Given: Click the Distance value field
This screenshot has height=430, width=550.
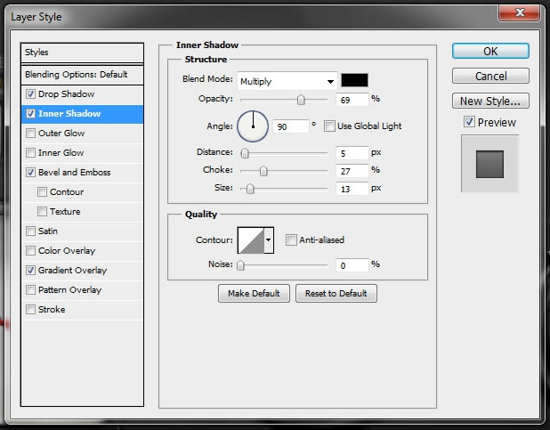Looking at the screenshot, I should coord(352,153).
